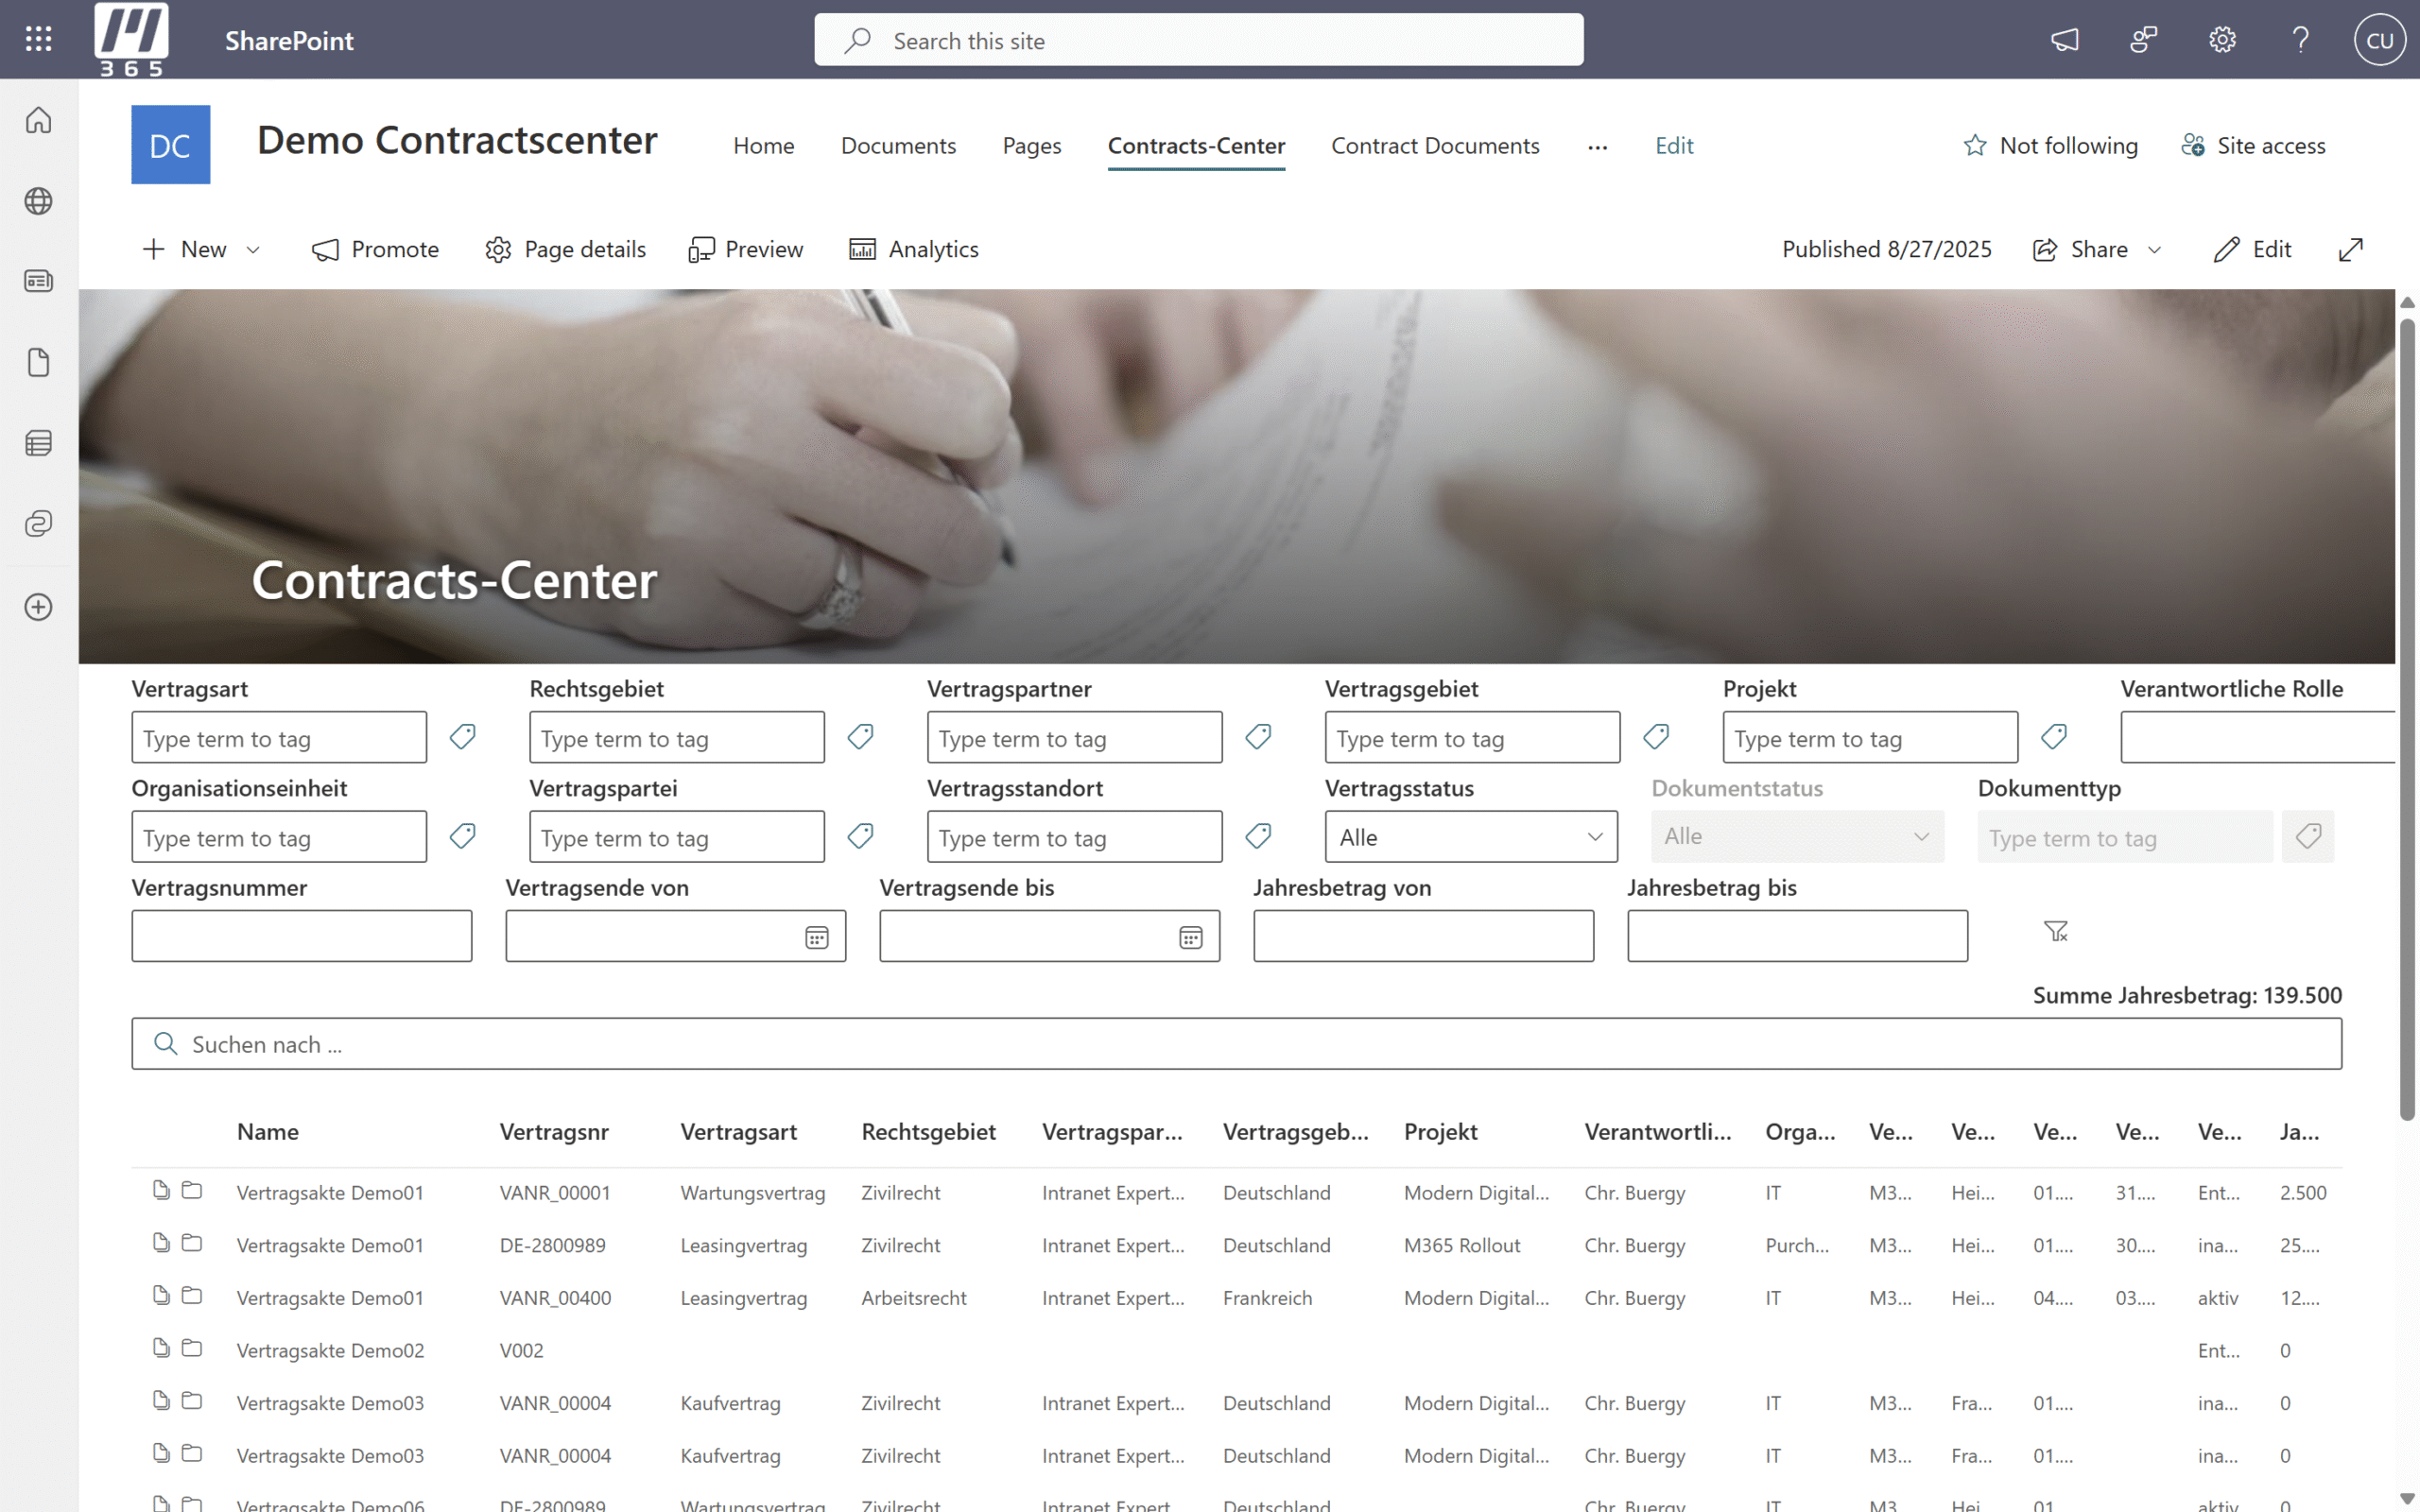Click tag icon next to Vertragsstandort field
This screenshot has height=1512, width=2420.
tap(1258, 836)
